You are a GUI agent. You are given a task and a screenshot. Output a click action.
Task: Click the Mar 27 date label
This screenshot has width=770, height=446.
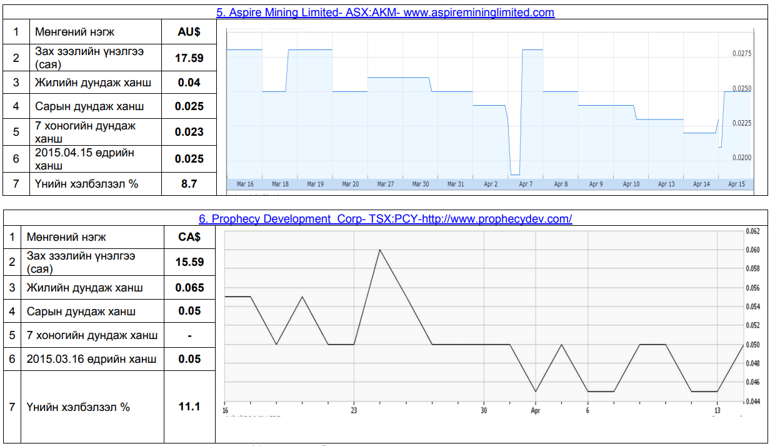386,185
